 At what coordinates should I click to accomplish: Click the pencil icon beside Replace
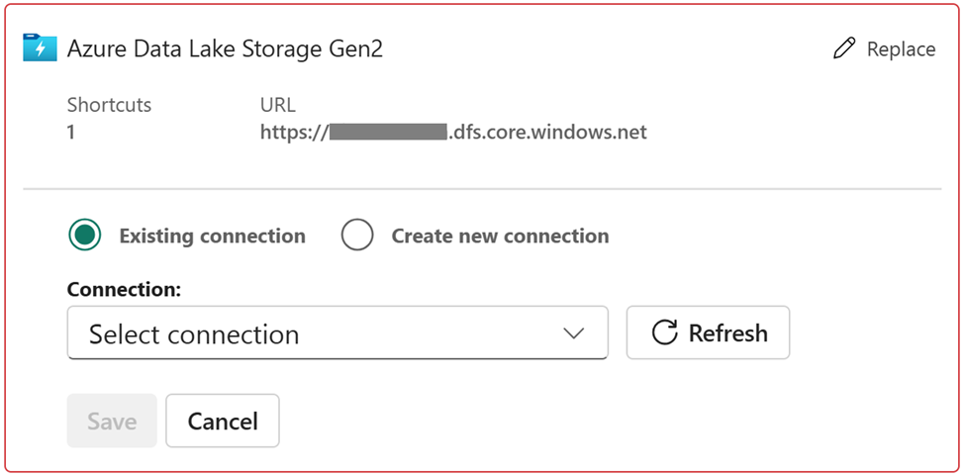click(x=844, y=48)
